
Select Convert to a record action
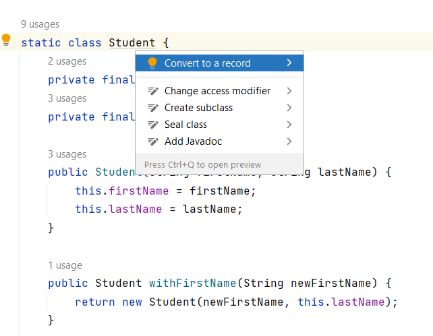[207, 63]
